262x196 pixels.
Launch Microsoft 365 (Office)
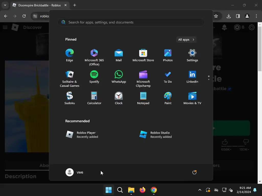pyautogui.click(x=94, y=57)
